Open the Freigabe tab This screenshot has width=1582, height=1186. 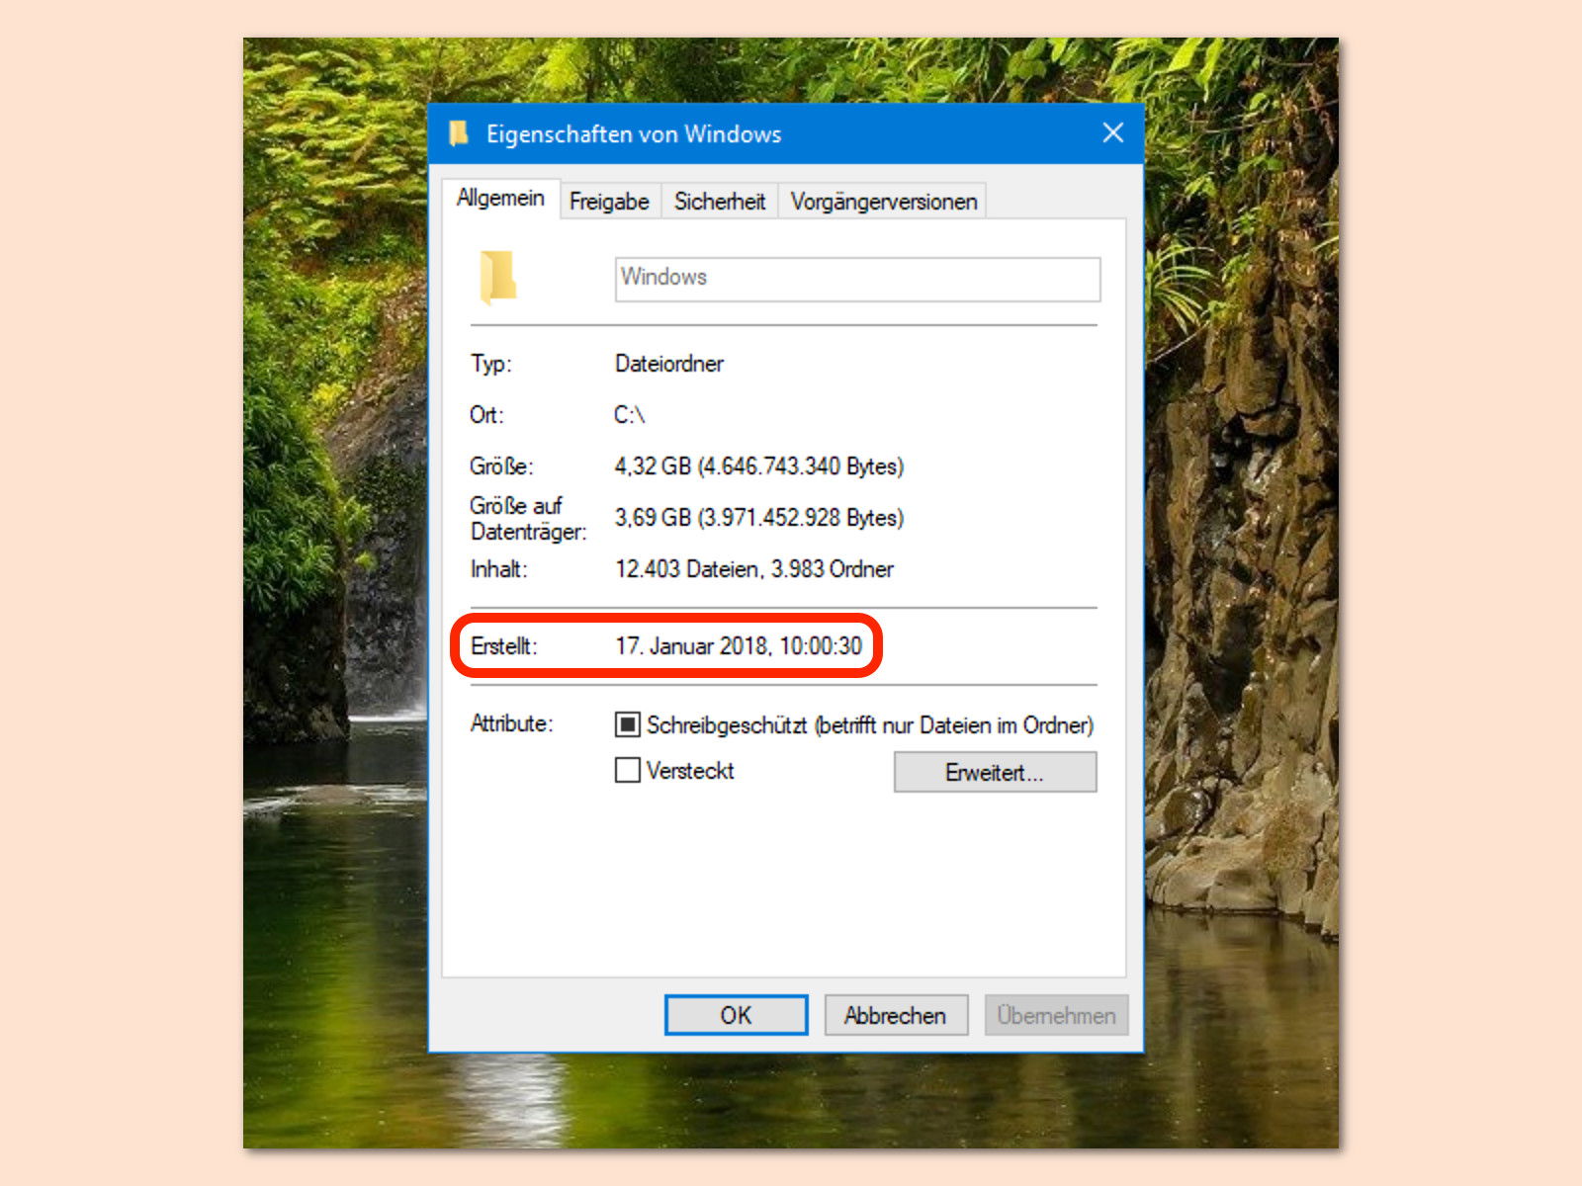pyautogui.click(x=610, y=202)
